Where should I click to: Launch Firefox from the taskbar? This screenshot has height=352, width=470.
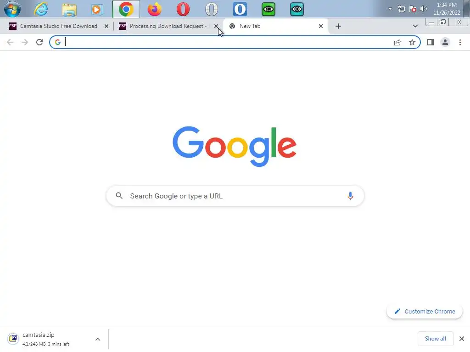tap(154, 9)
